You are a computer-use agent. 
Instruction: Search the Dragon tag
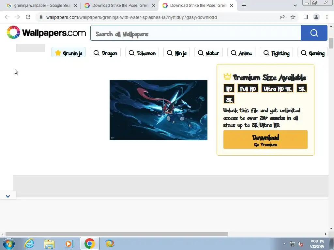point(105,52)
